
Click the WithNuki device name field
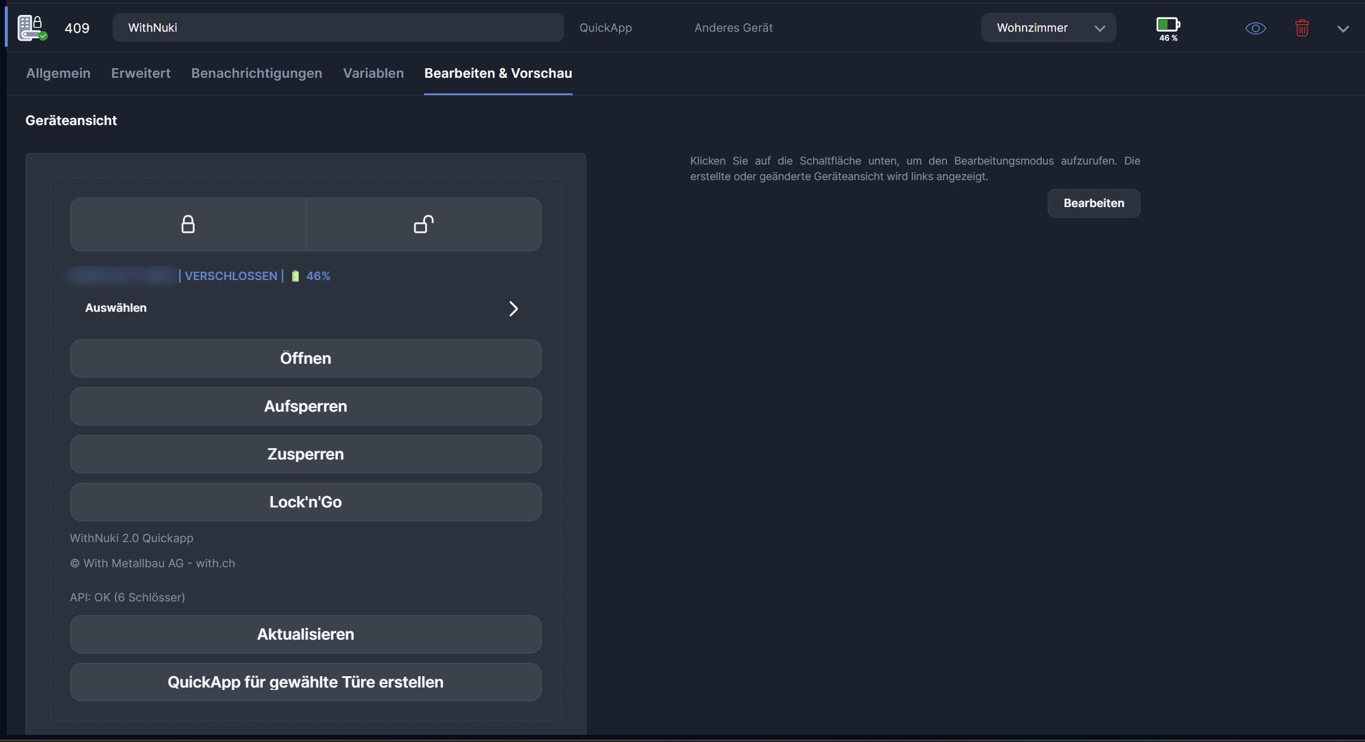point(338,28)
